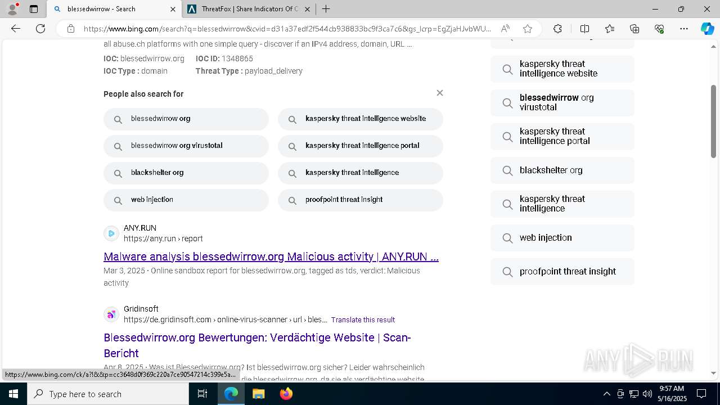Close the blessedwirrow search tab

click(x=173, y=9)
